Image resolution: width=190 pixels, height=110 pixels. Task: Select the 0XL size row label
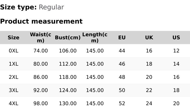13,51
